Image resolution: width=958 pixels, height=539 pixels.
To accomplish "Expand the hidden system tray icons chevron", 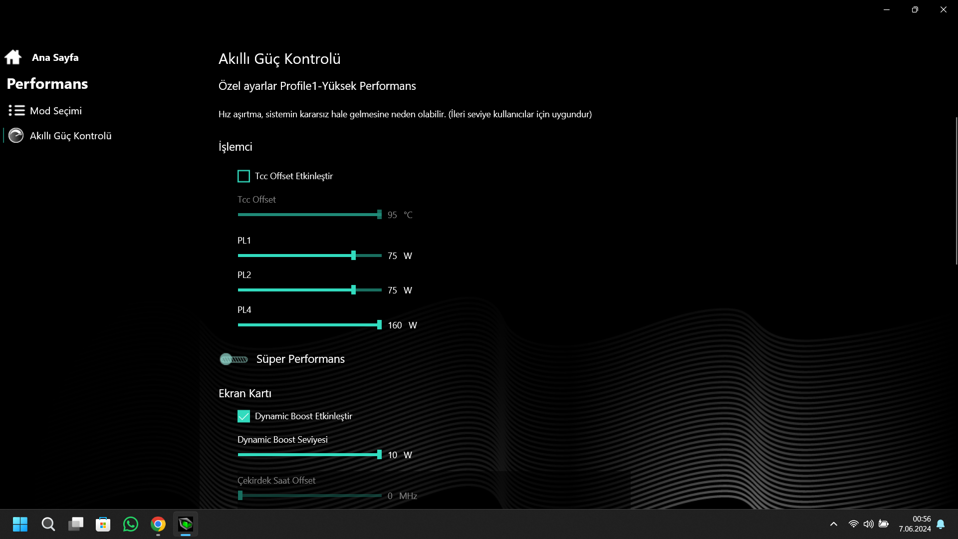I will point(834,524).
